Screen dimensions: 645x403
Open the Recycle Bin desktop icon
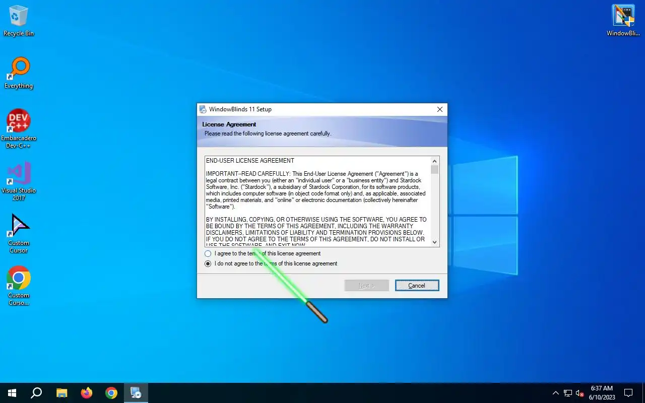coord(19,21)
